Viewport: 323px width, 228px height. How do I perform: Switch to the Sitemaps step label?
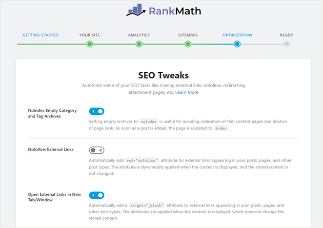point(188,35)
